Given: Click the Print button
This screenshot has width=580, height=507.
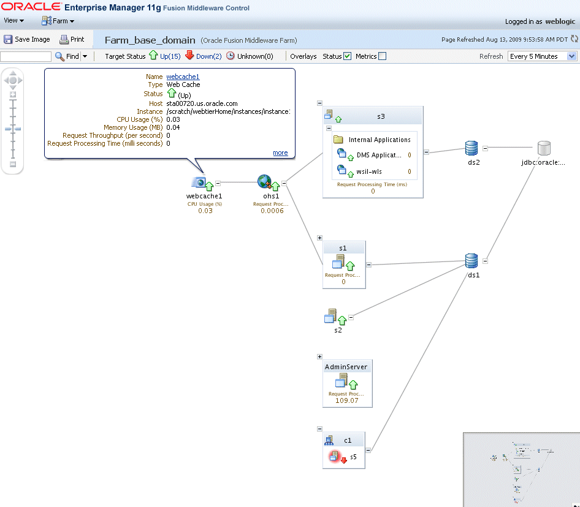Looking at the screenshot, I should click(x=72, y=39).
